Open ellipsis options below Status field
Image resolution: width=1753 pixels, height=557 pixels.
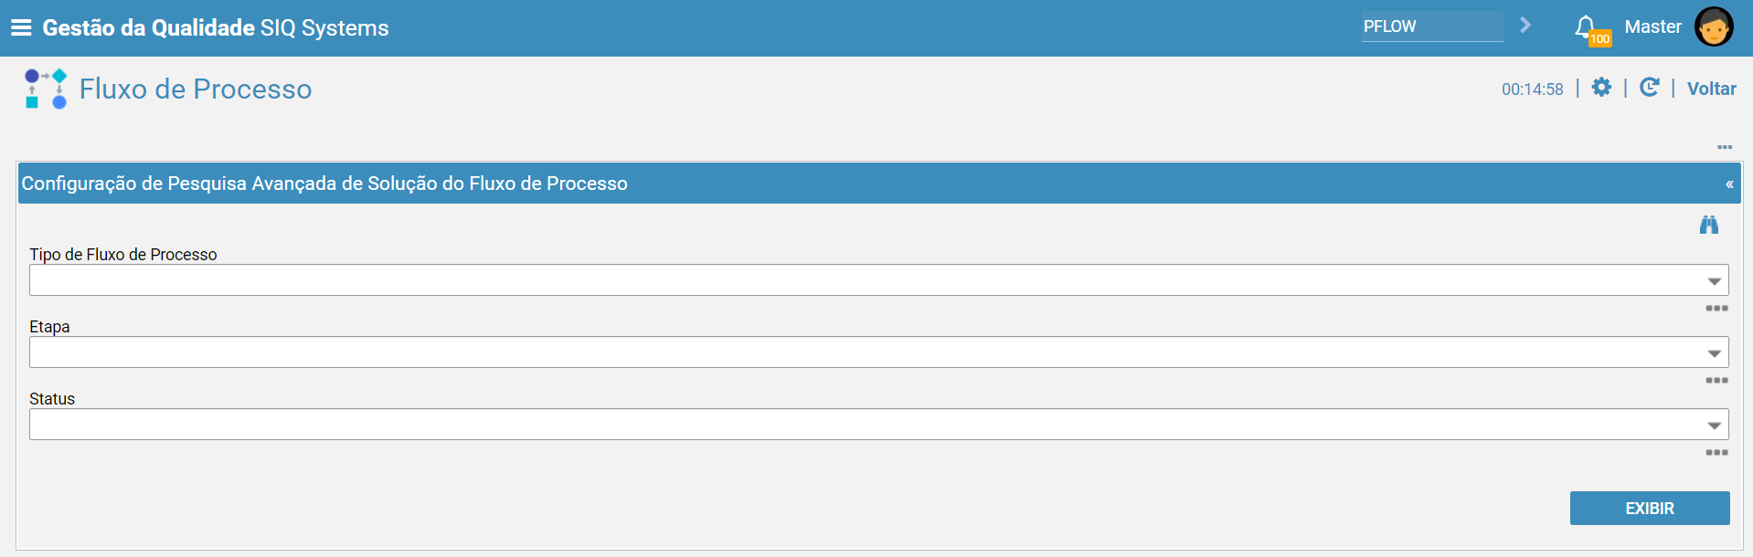pos(1716,453)
